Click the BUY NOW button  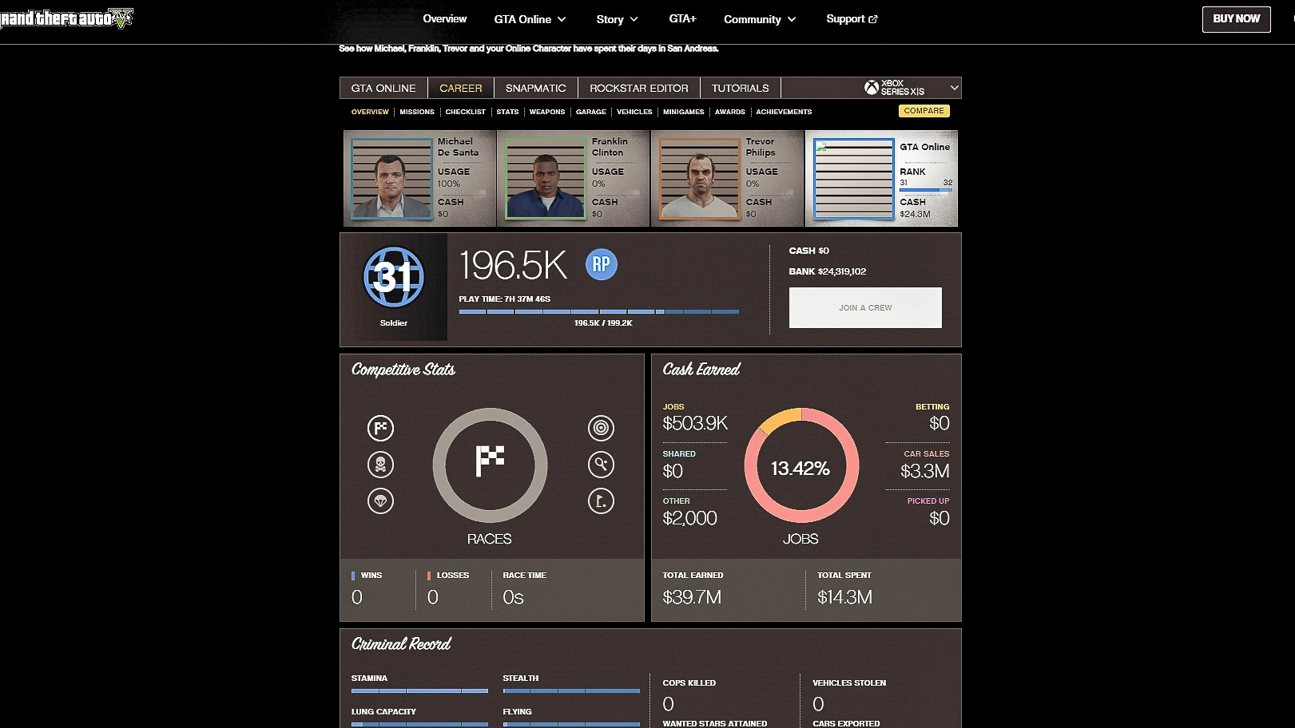[x=1237, y=19]
